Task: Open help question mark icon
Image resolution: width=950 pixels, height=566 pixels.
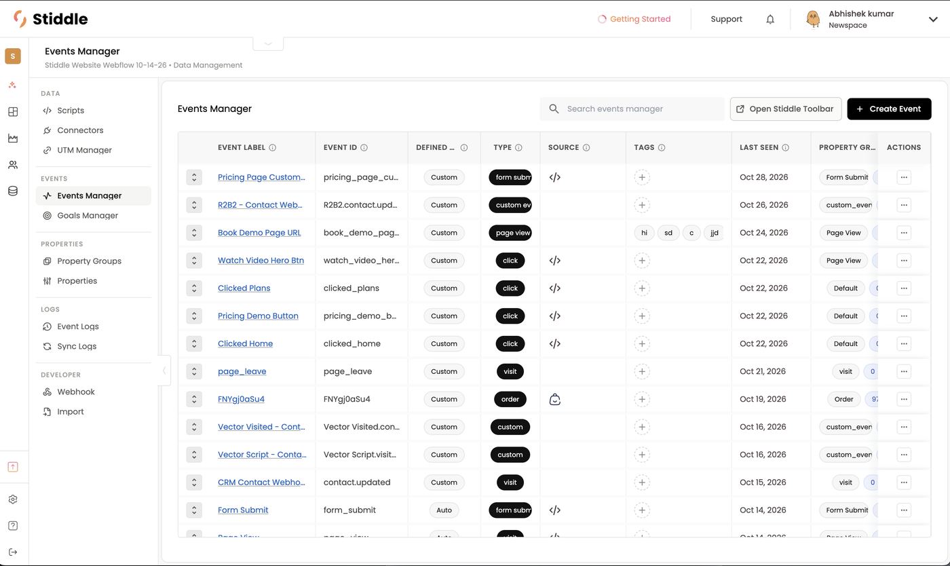Action: [13, 526]
